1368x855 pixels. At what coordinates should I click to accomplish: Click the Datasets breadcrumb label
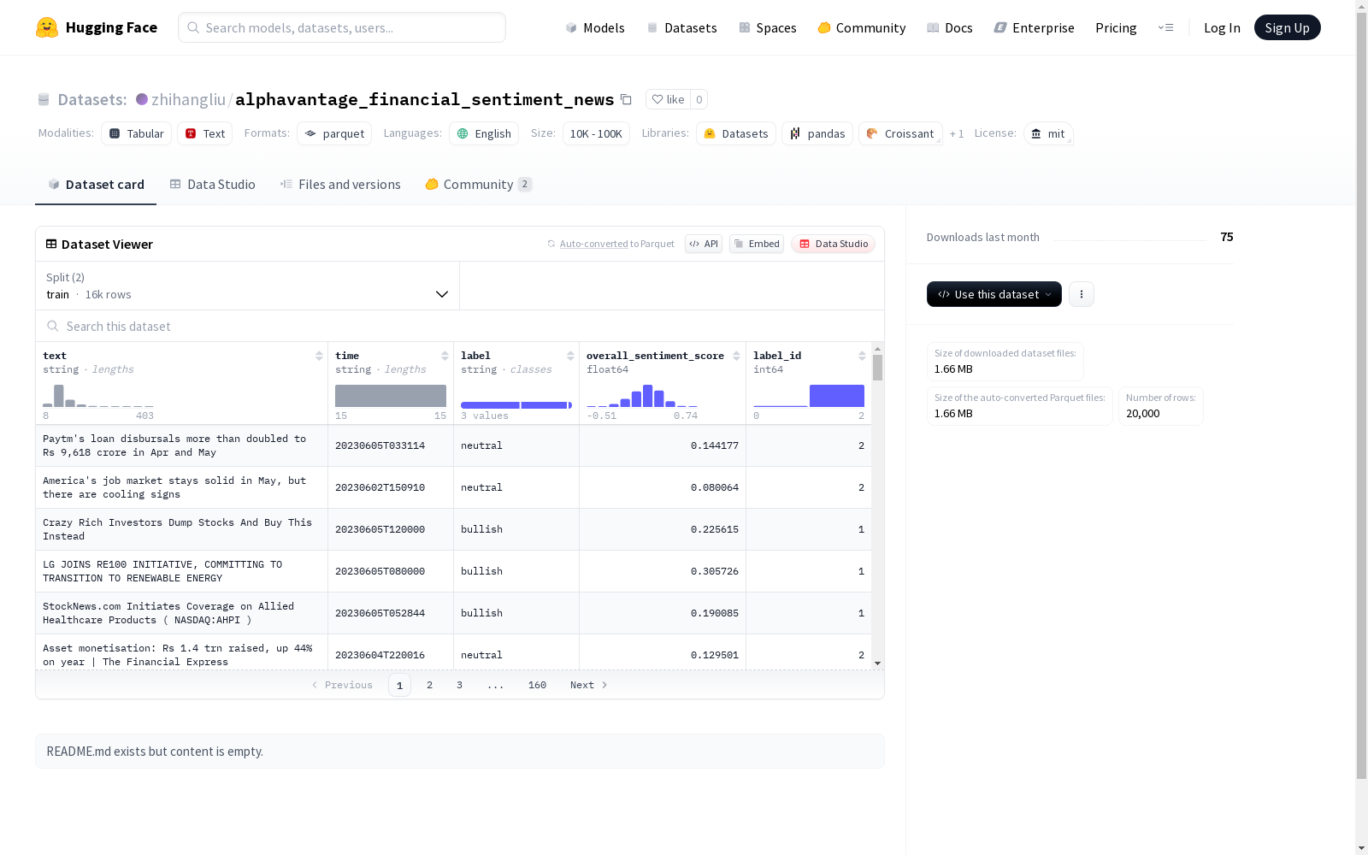coord(91,99)
